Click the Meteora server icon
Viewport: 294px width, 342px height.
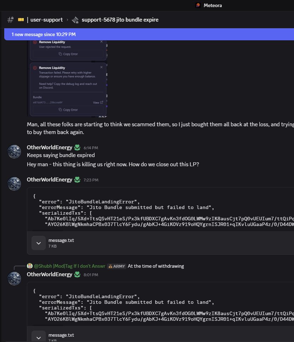click(x=198, y=5)
